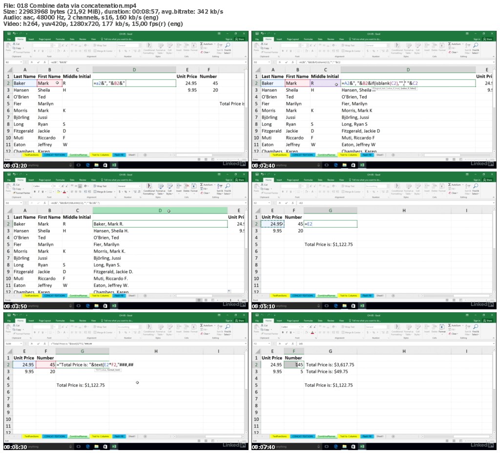Viewport: 500px width, 453px height.
Task: Click the Bold icon in 00:03:50 frame
Action: coord(35,192)
